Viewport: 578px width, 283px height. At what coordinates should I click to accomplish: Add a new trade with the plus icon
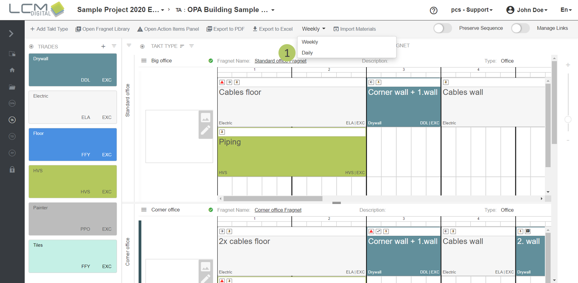pos(103,46)
